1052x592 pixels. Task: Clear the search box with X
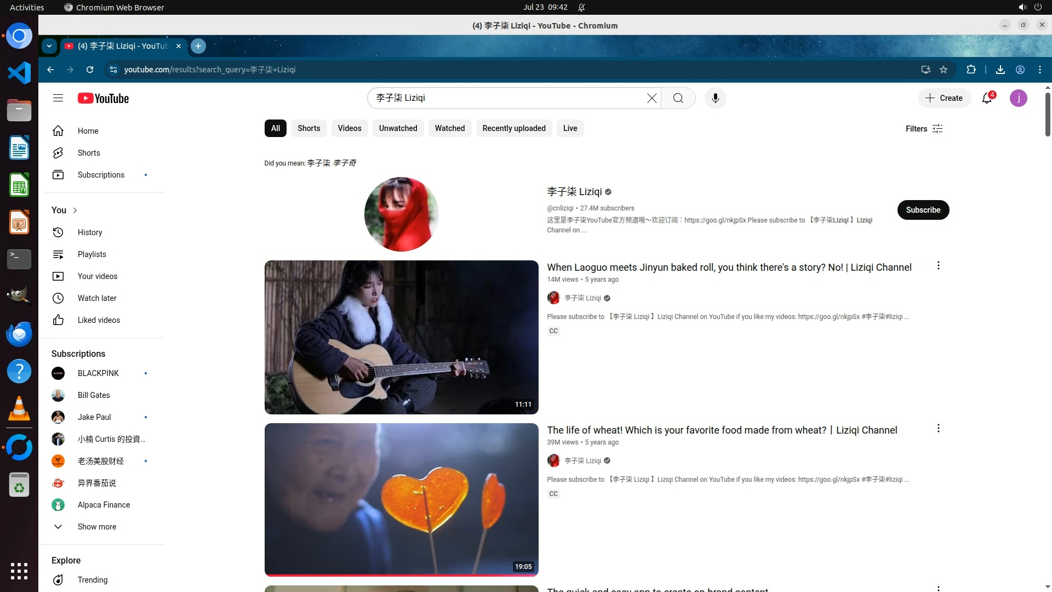pyautogui.click(x=651, y=98)
